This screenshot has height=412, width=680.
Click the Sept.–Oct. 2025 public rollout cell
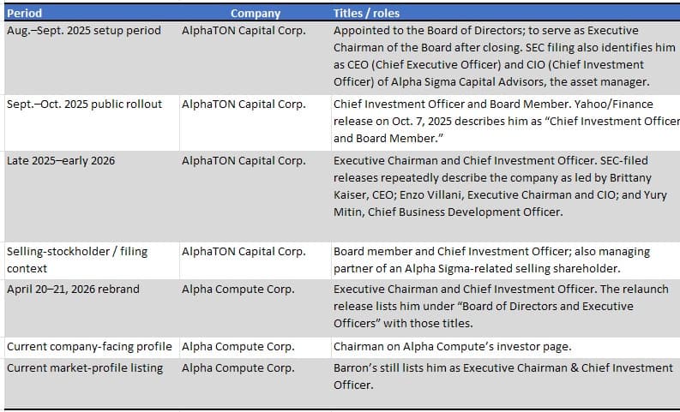pyautogui.click(x=92, y=122)
